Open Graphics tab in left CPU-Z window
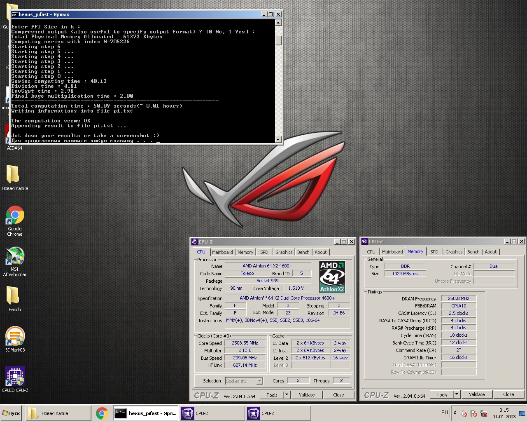This screenshot has width=527, height=422. click(284, 252)
